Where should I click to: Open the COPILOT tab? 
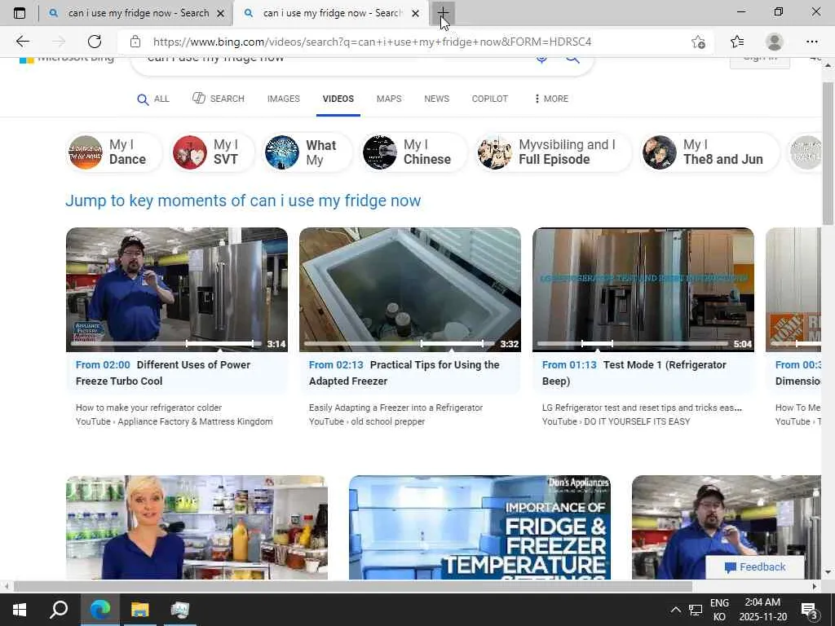(x=489, y=99)
